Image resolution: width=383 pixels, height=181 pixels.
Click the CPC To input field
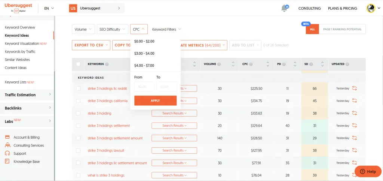point(166,87)
